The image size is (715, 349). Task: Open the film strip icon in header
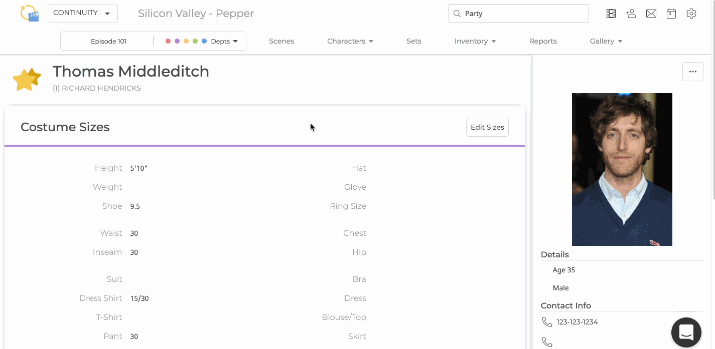tap(611, 14)
